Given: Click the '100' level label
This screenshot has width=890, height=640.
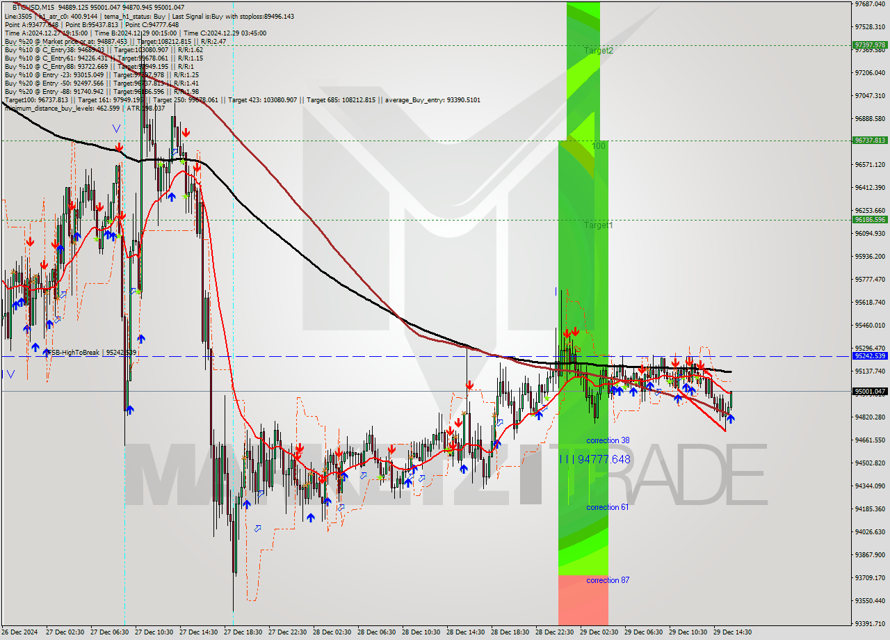Looking at the screenshot, I should 599,146.
